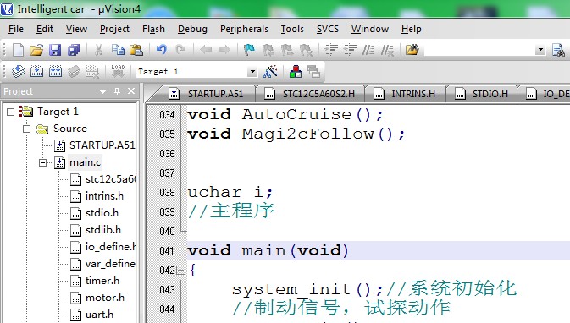Image resolution: width=570 pixels, height=323 pixels.
Task: Collapse the main.c tree node
Action: click(42, 162)
